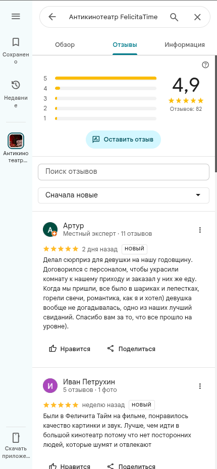Click the search box text Антикинотеатр FelicitaTime
This screenshot has width=217, height=469.
114,17
